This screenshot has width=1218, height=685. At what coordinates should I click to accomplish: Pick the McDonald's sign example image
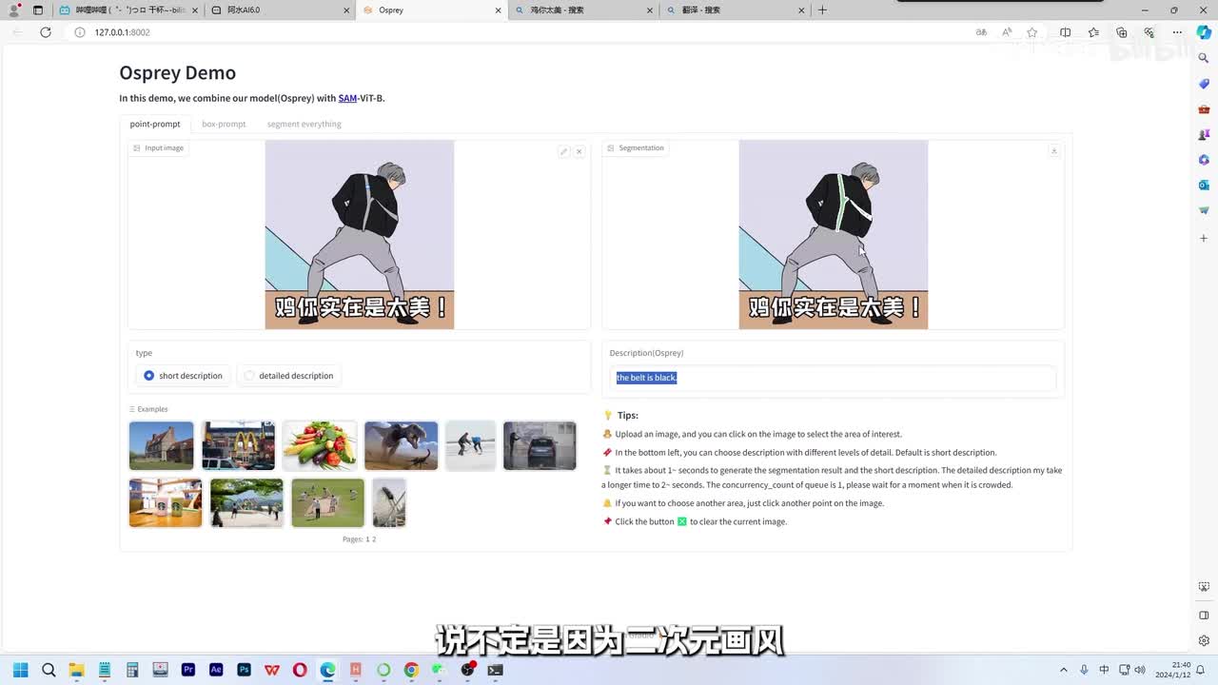click(x=238, y=445)
